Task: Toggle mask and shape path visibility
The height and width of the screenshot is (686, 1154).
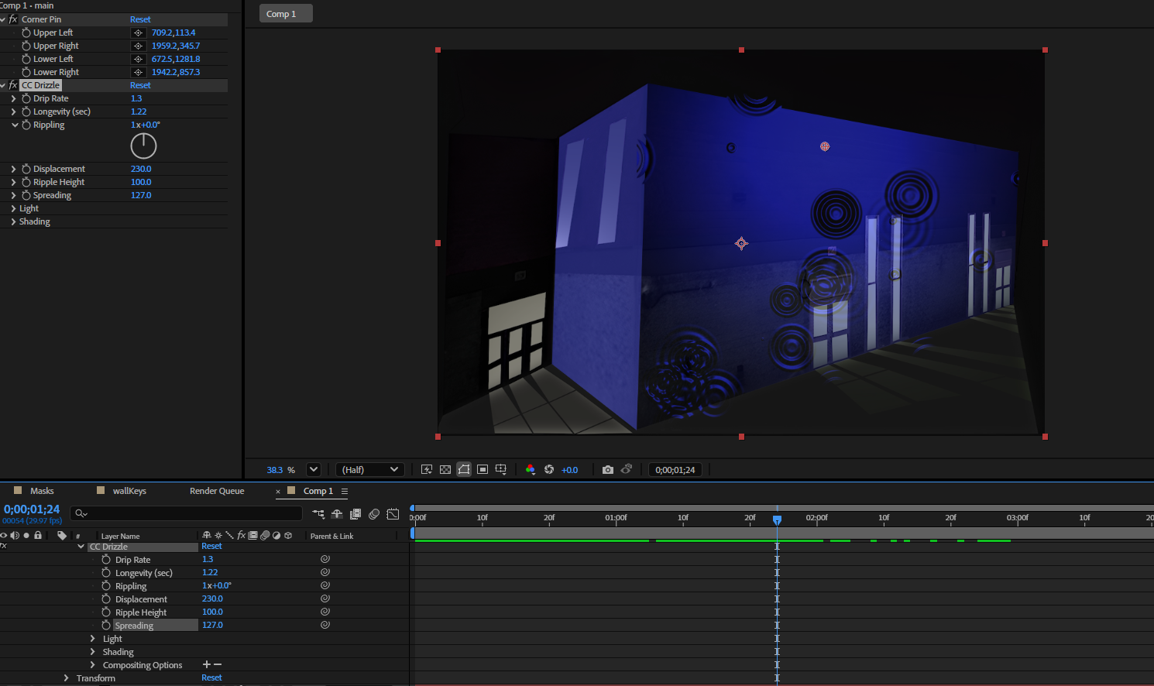Action: tap(464, 468)
